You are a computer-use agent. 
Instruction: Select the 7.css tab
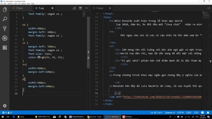pos(41,8)
